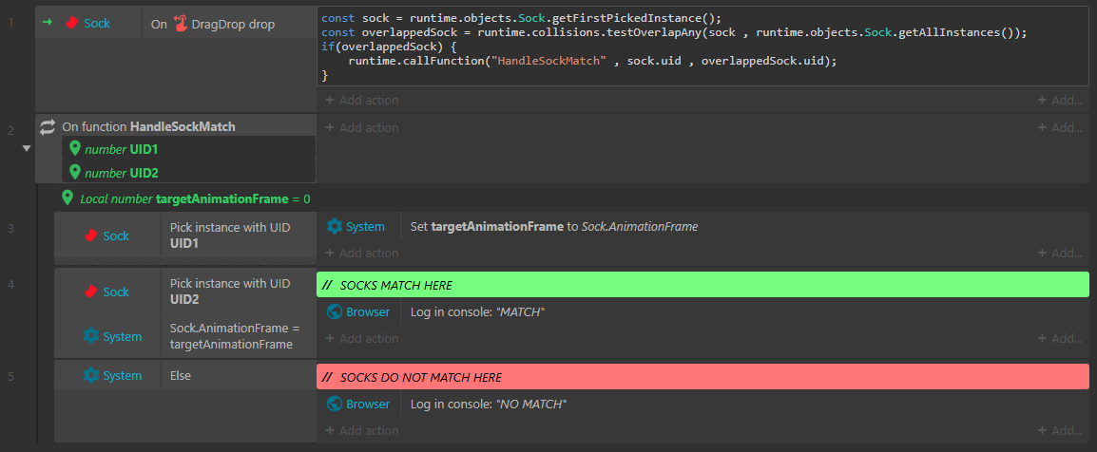The image size is (1097, 452).
Task: Click inside the JavaScript code block
Action: [x=703, y=47]
